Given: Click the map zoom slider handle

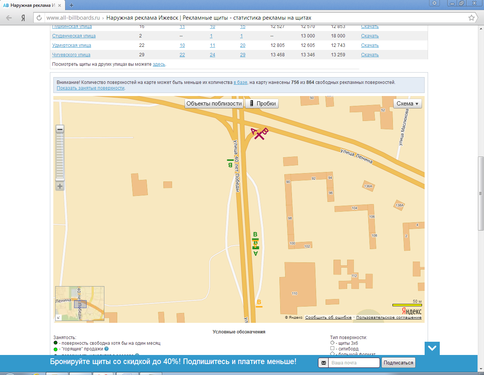Looking at the screenshot, I should coord(60,180).
